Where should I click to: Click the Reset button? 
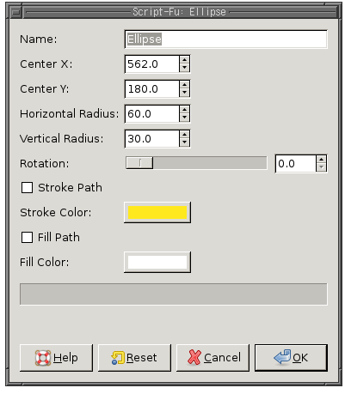tap(134, 358)
